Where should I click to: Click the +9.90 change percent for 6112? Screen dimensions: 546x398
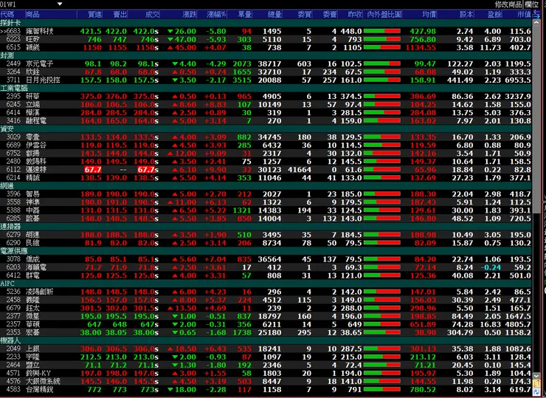pyautogui.click(x=215, y=169)
